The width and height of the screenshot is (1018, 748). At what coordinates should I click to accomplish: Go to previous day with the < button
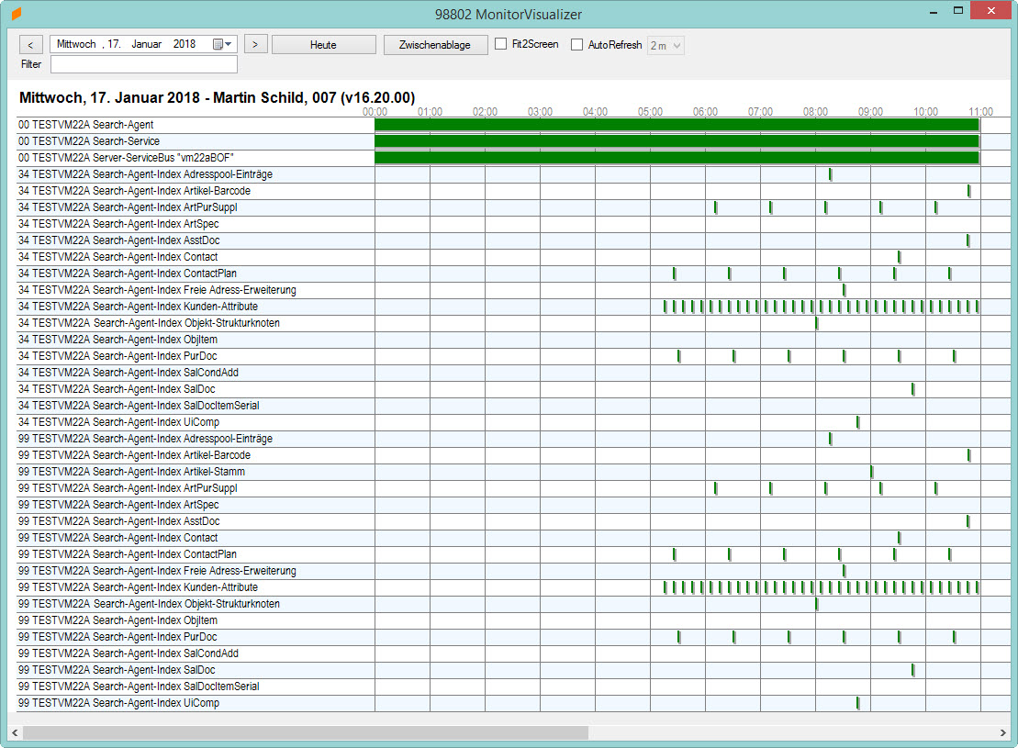pyautogui.click(x=30, y=45)
